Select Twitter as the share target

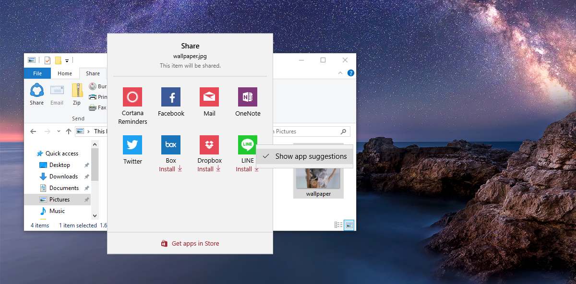(132, 150)
